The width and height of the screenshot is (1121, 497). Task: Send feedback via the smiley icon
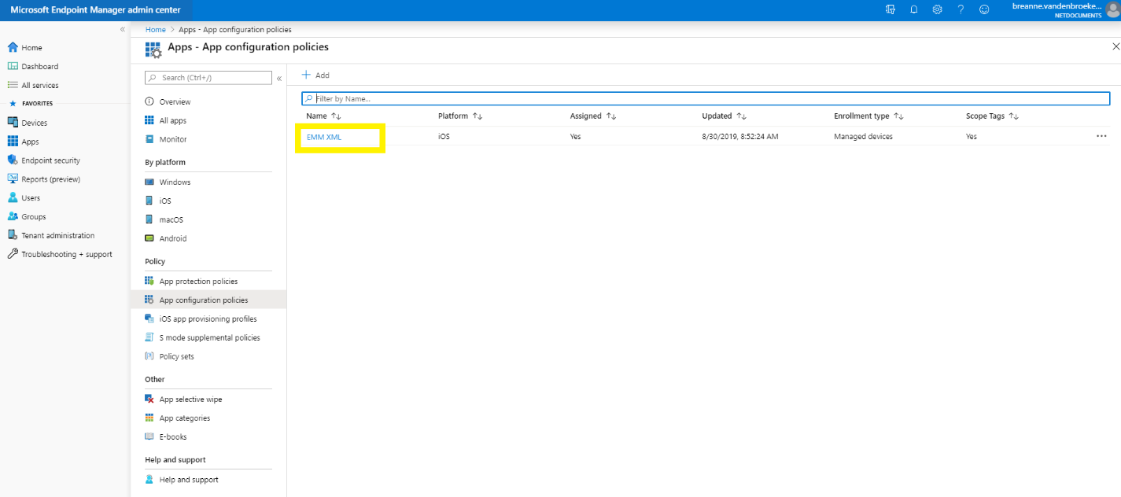click(984, 9)
